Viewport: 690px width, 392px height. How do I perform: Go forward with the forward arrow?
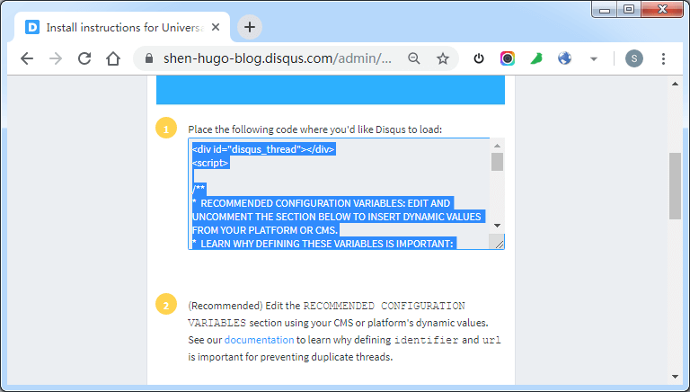(56, 58)
